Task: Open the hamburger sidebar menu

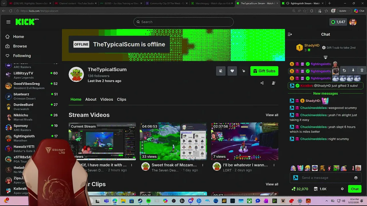Action: click(8, 22)
